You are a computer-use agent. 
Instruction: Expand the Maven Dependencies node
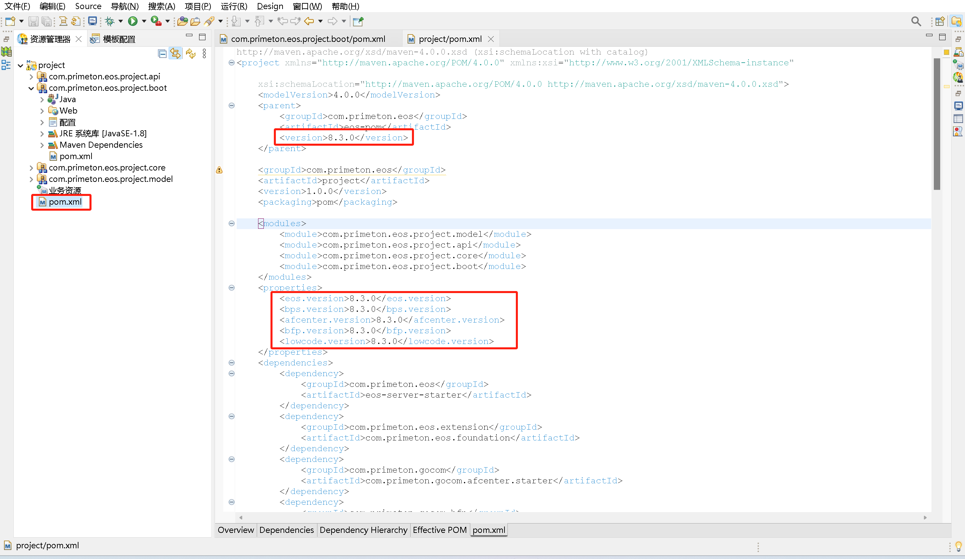42,145
